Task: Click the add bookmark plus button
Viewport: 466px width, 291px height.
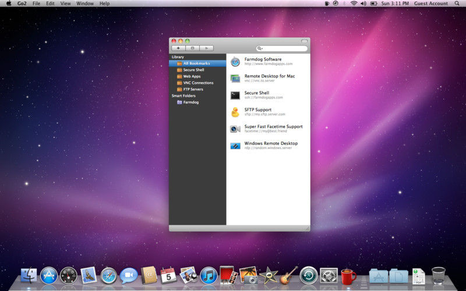Action: [178, 48]
